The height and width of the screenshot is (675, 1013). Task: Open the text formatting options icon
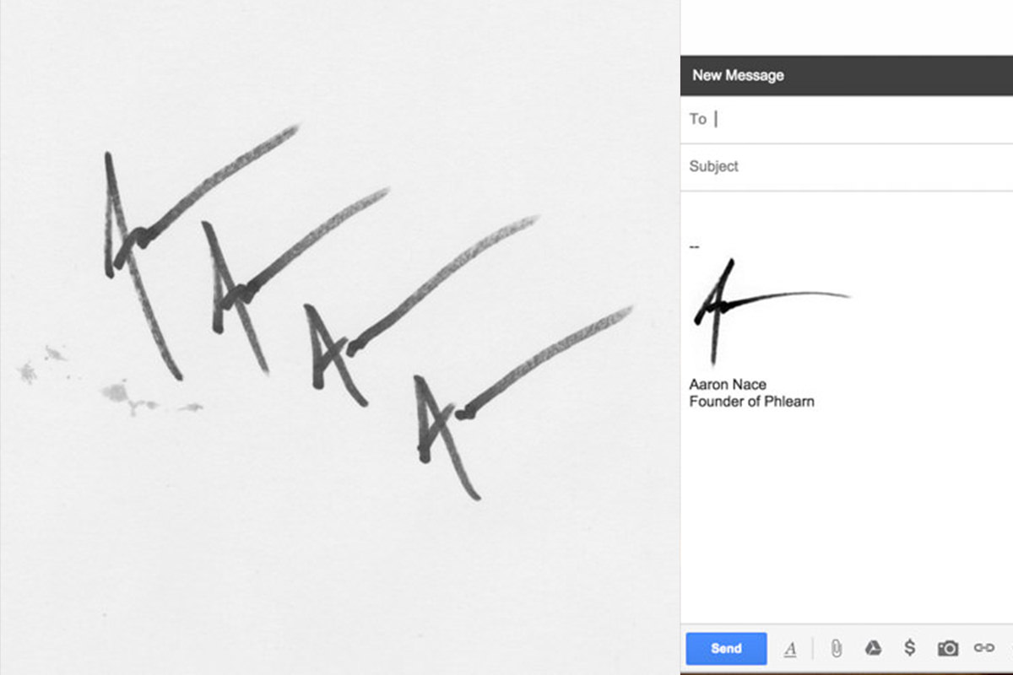(790, 649)
